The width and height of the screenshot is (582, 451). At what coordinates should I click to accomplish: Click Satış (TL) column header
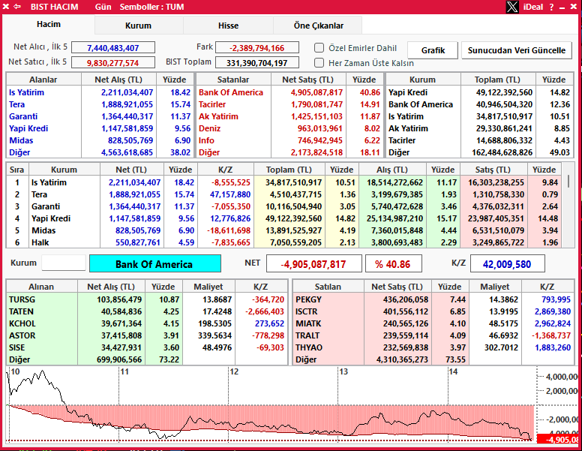click(x=493, y=170)
